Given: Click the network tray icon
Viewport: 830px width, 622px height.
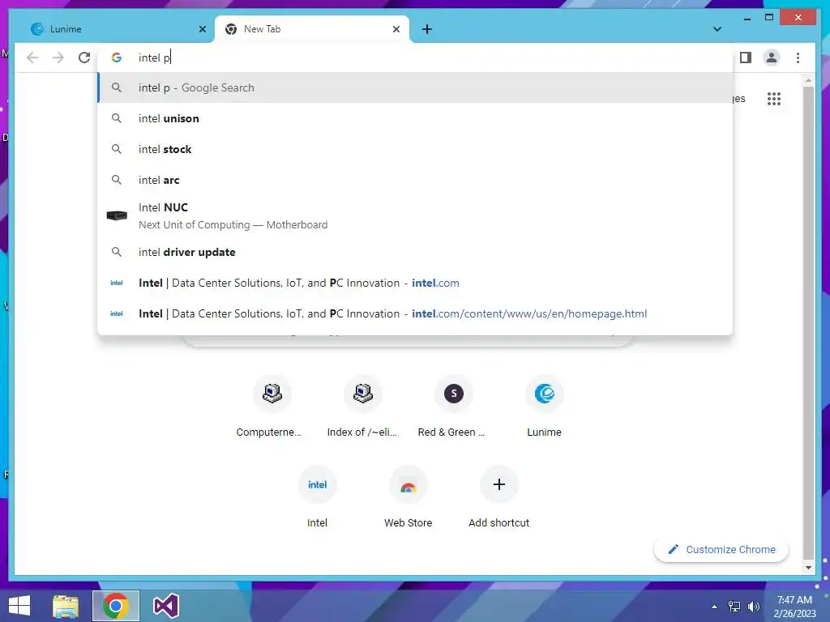Looking at the screenshot, I should coord(734,607).
